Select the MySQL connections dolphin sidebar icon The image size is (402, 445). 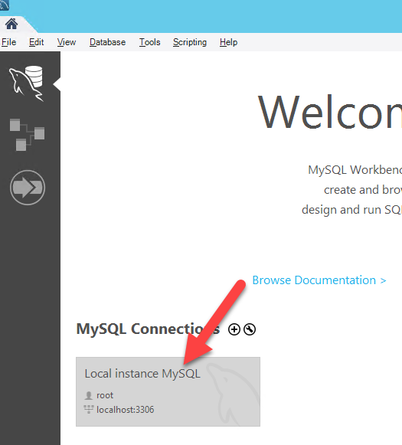(x=26, y=83)
